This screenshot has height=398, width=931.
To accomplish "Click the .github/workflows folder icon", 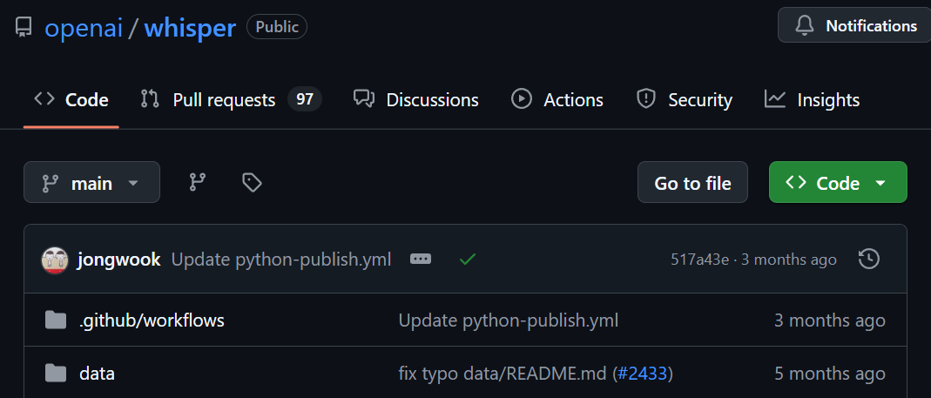I will (56, 320).
